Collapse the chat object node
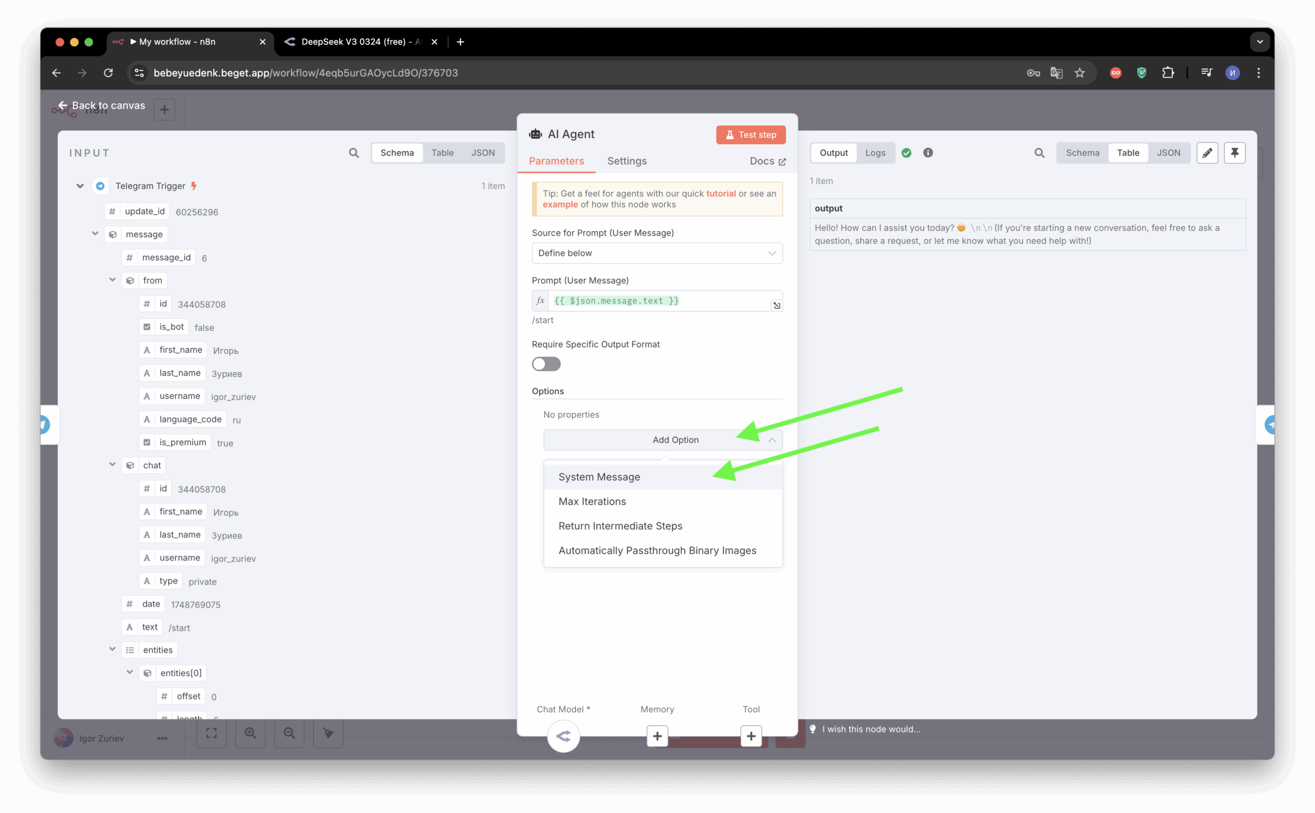The height and width of the screenshot is (813, 1315). point(112,465)
